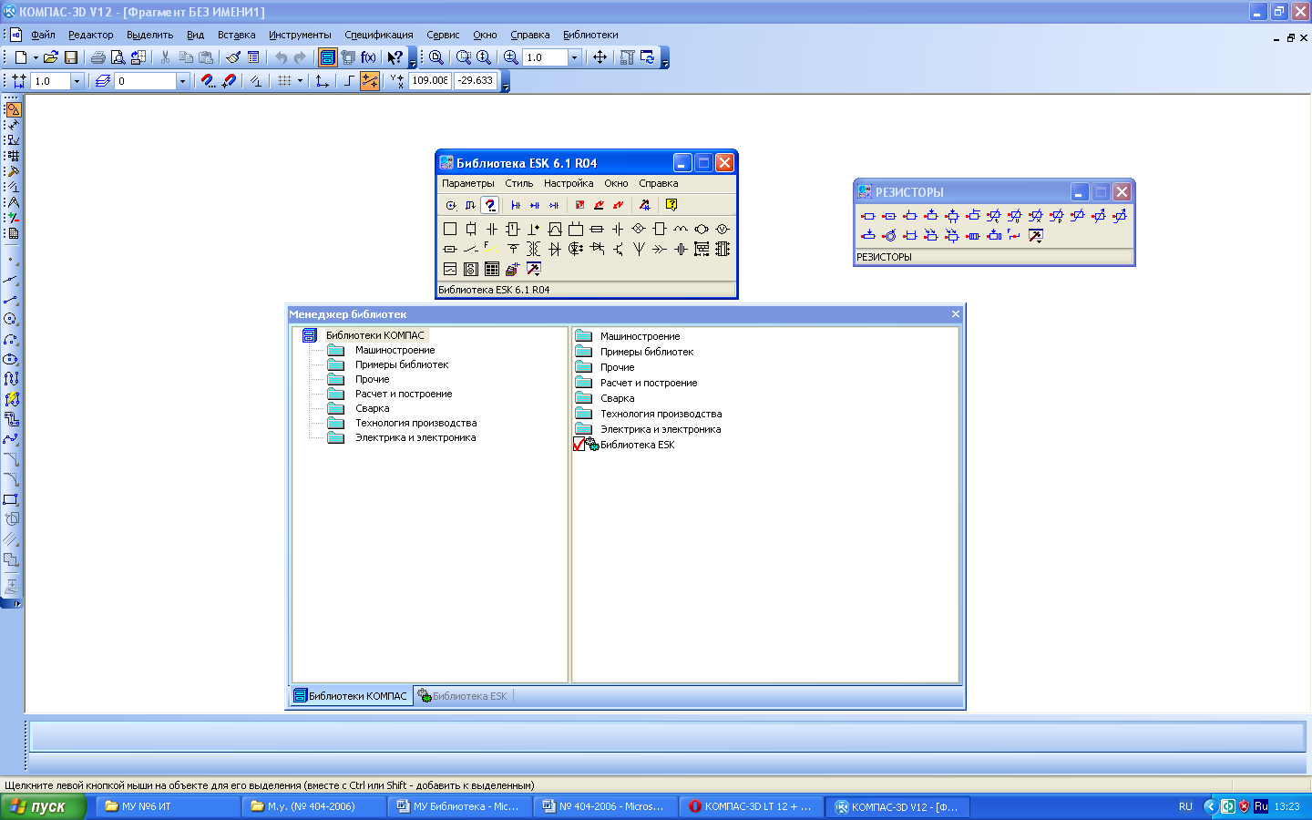This screenshot has height=820, width=1312.
Task: Open the f(x) variables icon
Action: pos(368,57)
